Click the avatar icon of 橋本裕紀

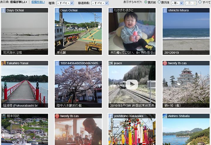(3, 116)
